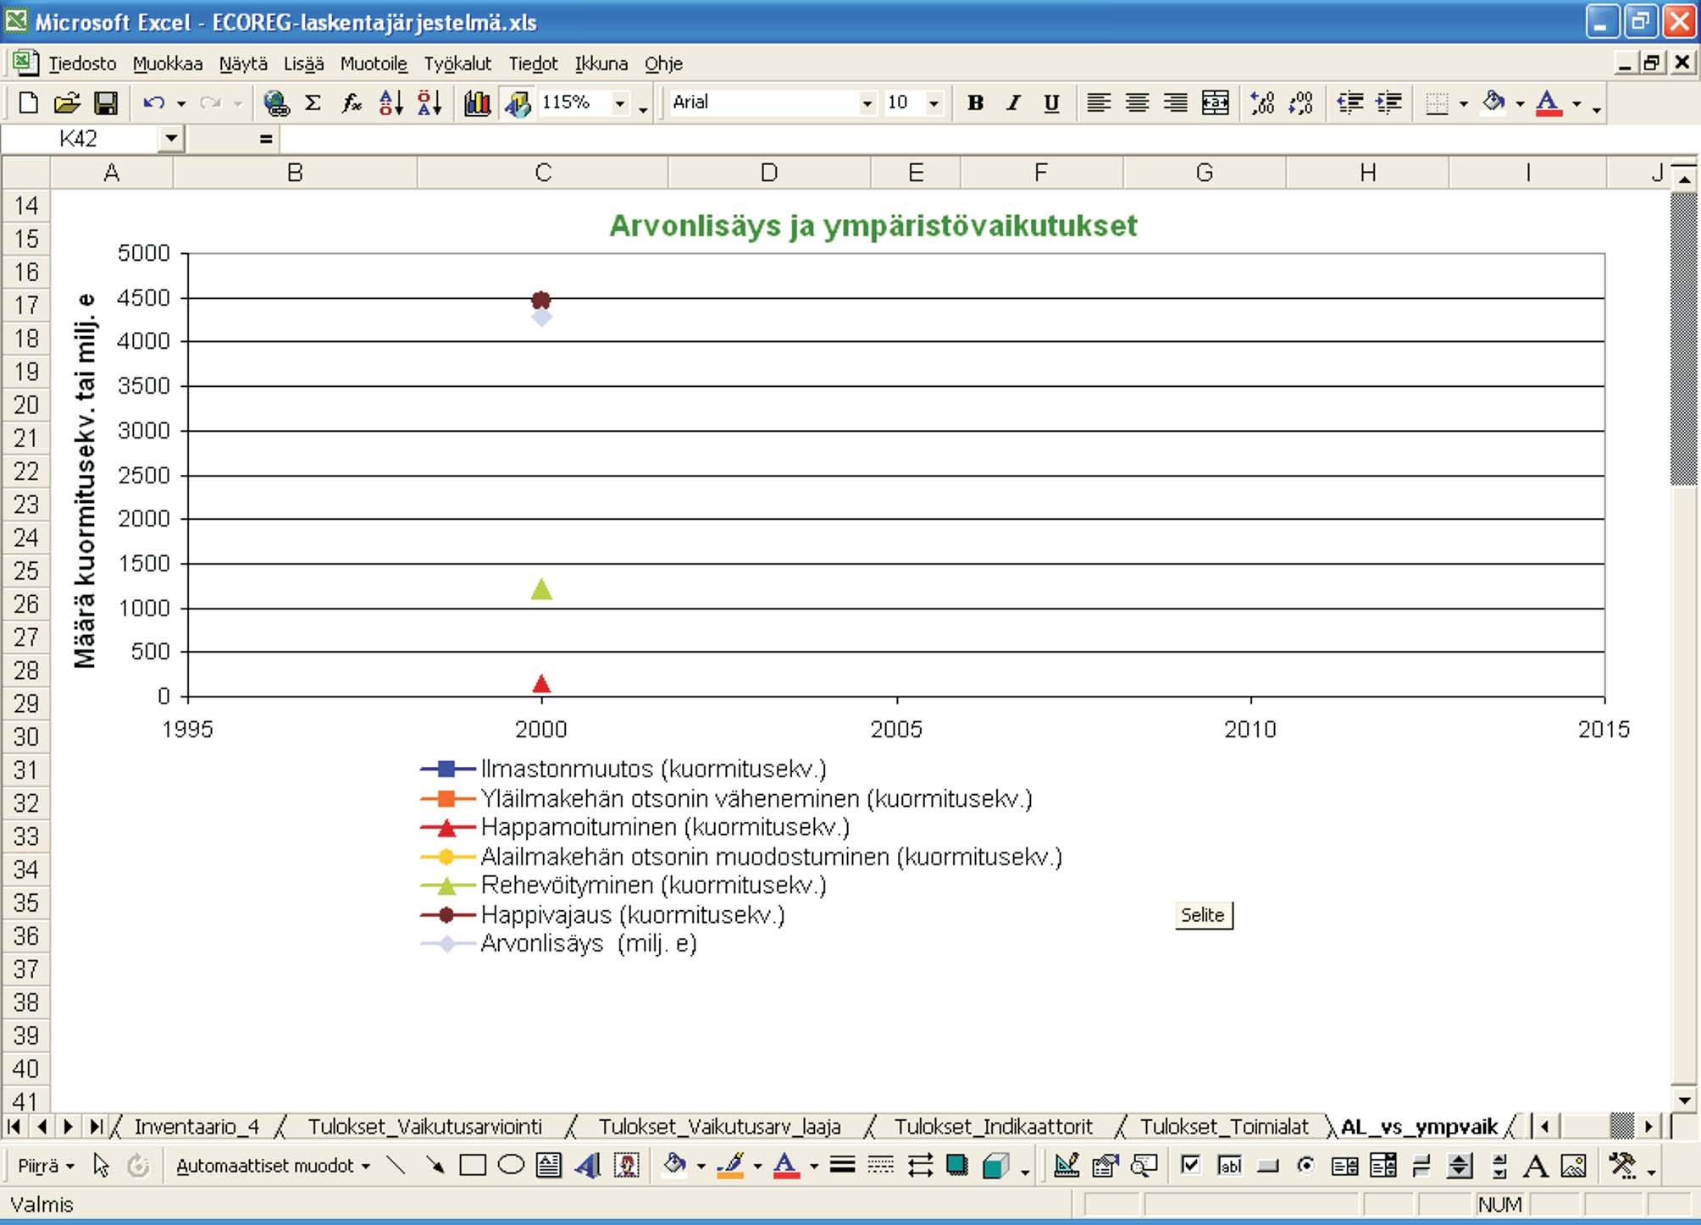The image size is (1701, 1225).
Task: Sort descending Z to A
Action: [429, 103]
